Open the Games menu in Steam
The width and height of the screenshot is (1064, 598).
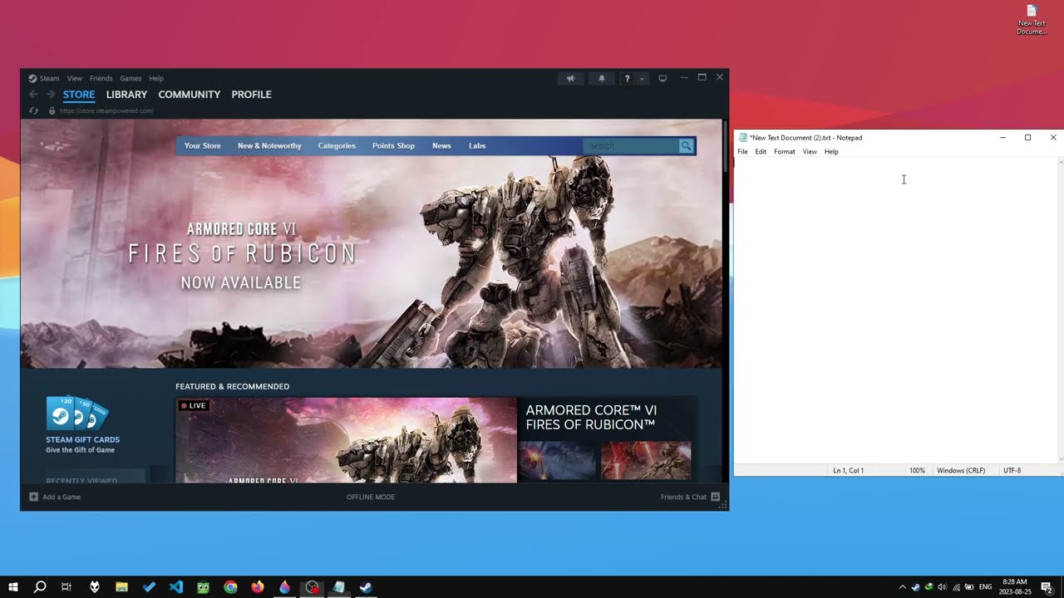[x=131, y=78]
